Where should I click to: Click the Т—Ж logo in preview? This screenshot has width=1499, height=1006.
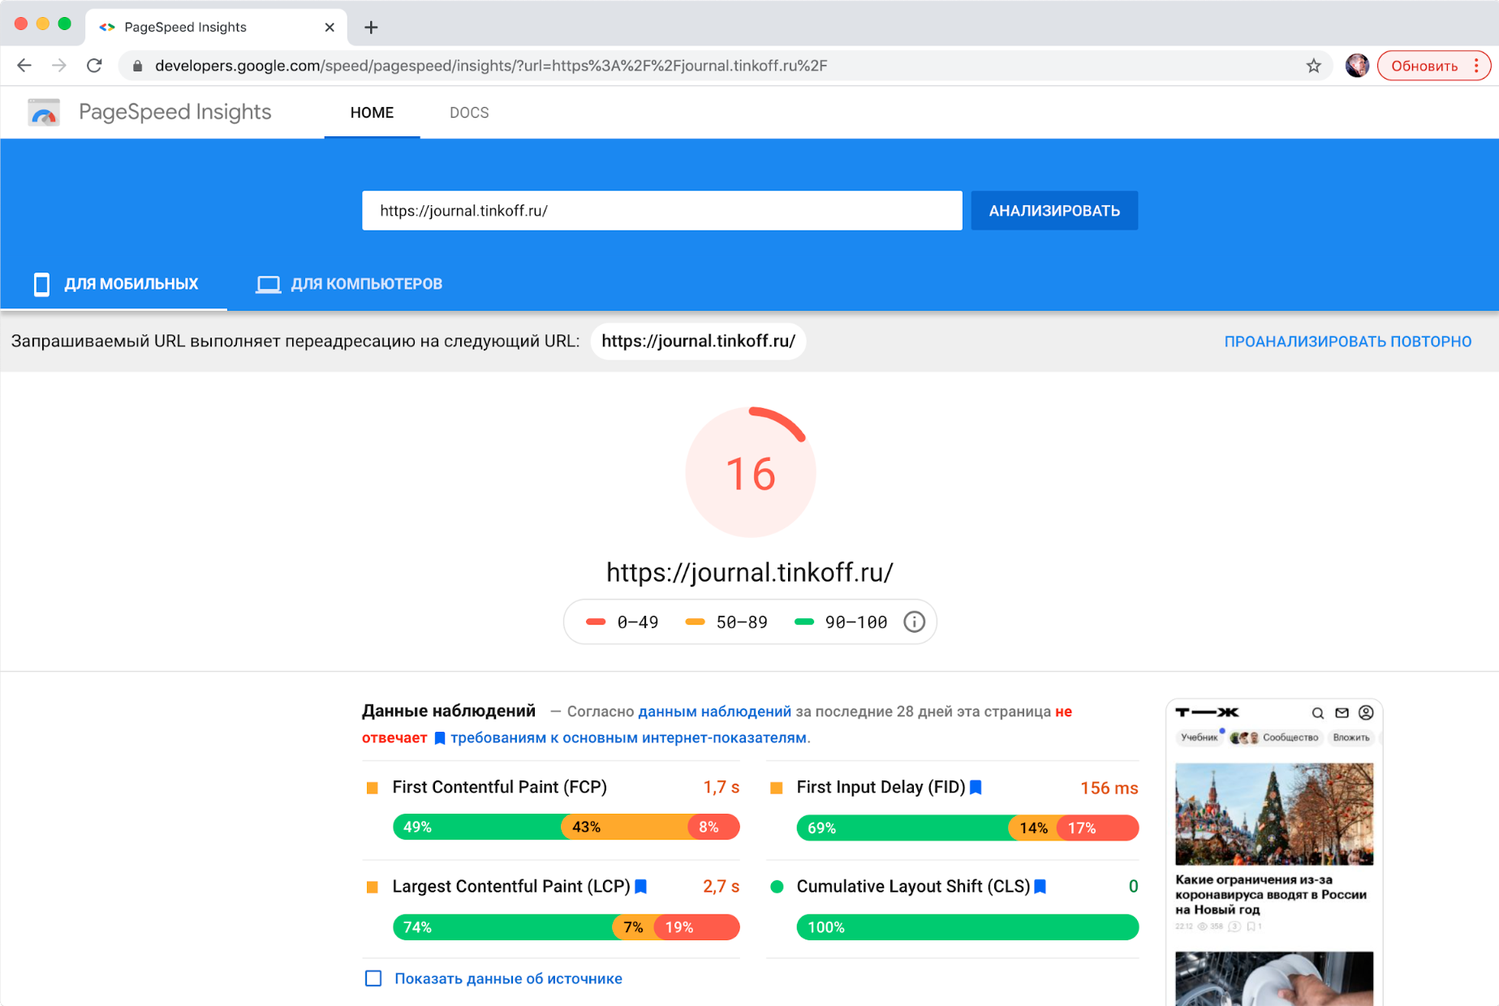click(1207, 712)
